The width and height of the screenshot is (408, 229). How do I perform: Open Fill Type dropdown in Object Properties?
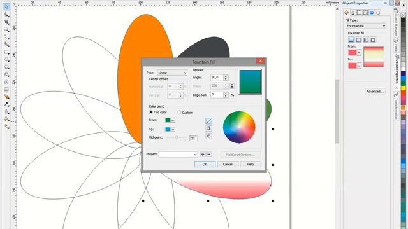point(365,26)
